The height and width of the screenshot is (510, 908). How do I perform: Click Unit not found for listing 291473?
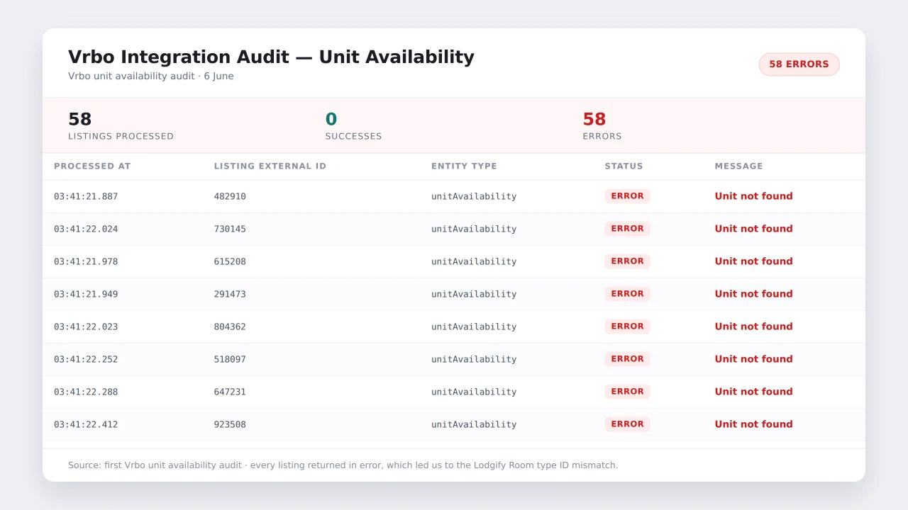click(x=753, y=294)
